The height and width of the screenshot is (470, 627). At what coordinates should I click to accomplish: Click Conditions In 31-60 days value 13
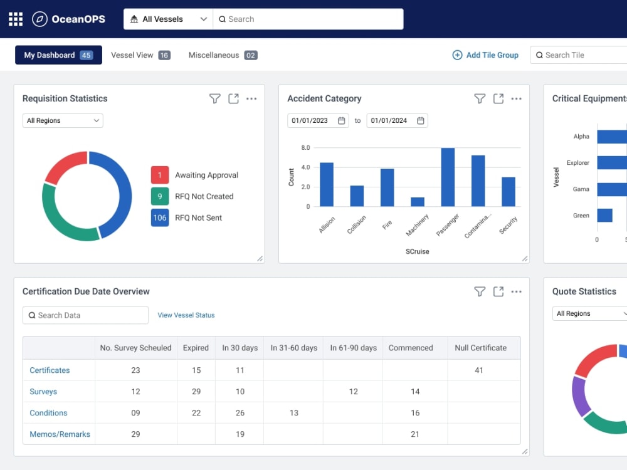point(294,413)
